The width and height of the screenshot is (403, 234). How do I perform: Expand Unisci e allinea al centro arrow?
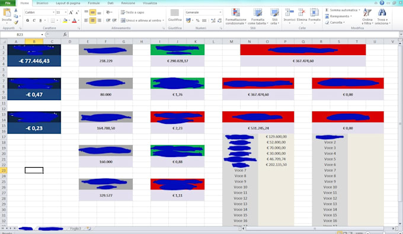click(x=163, y=20)
